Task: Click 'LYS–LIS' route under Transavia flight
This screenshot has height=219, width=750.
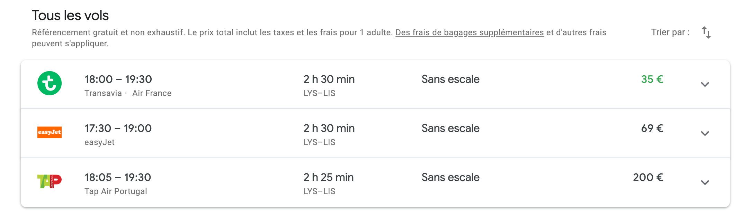Action: coord(319,93)
